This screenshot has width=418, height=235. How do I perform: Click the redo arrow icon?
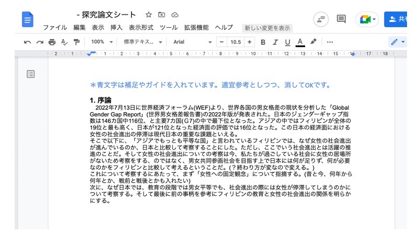(40, 42)
